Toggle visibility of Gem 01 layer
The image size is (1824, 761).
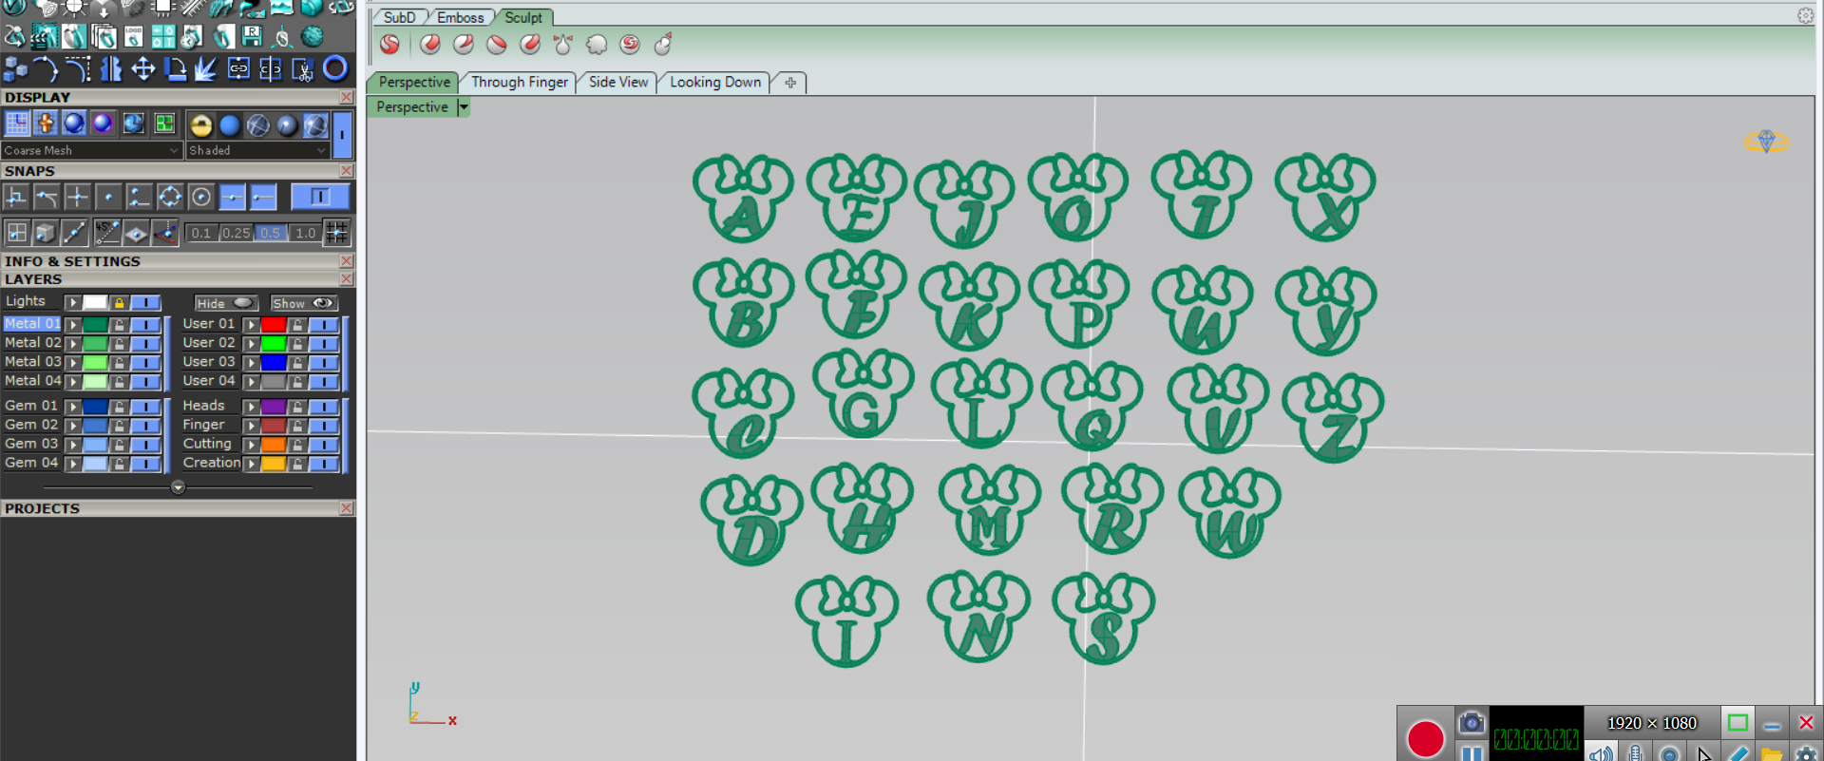click(x=145, y=407)
